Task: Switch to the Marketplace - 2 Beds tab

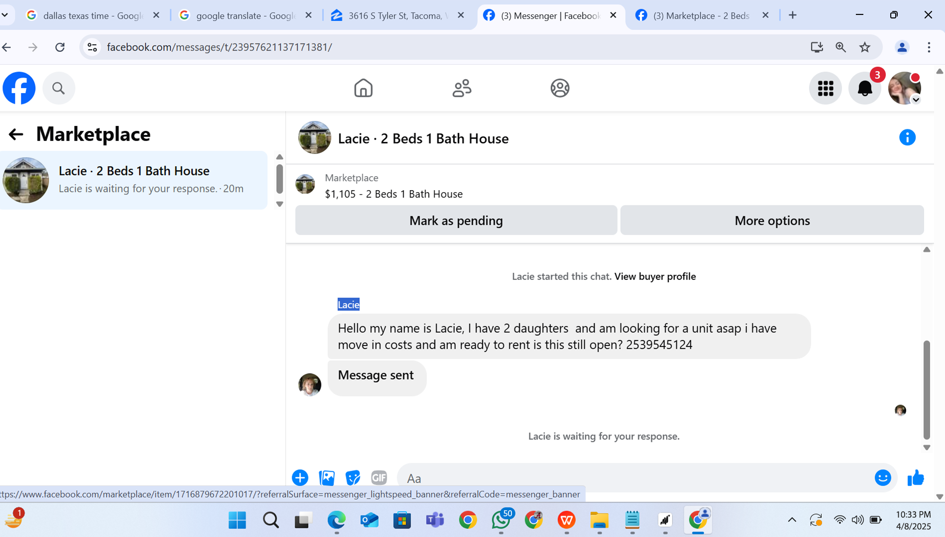Action: point(701,15)
